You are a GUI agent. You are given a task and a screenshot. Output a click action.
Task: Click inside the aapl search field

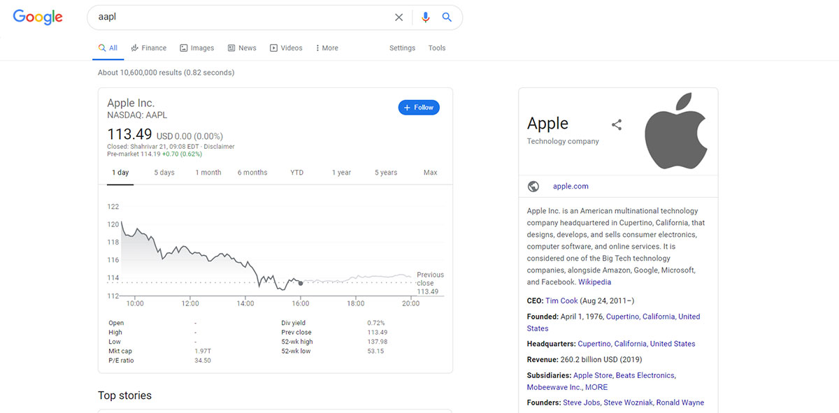tap(238, 17)
